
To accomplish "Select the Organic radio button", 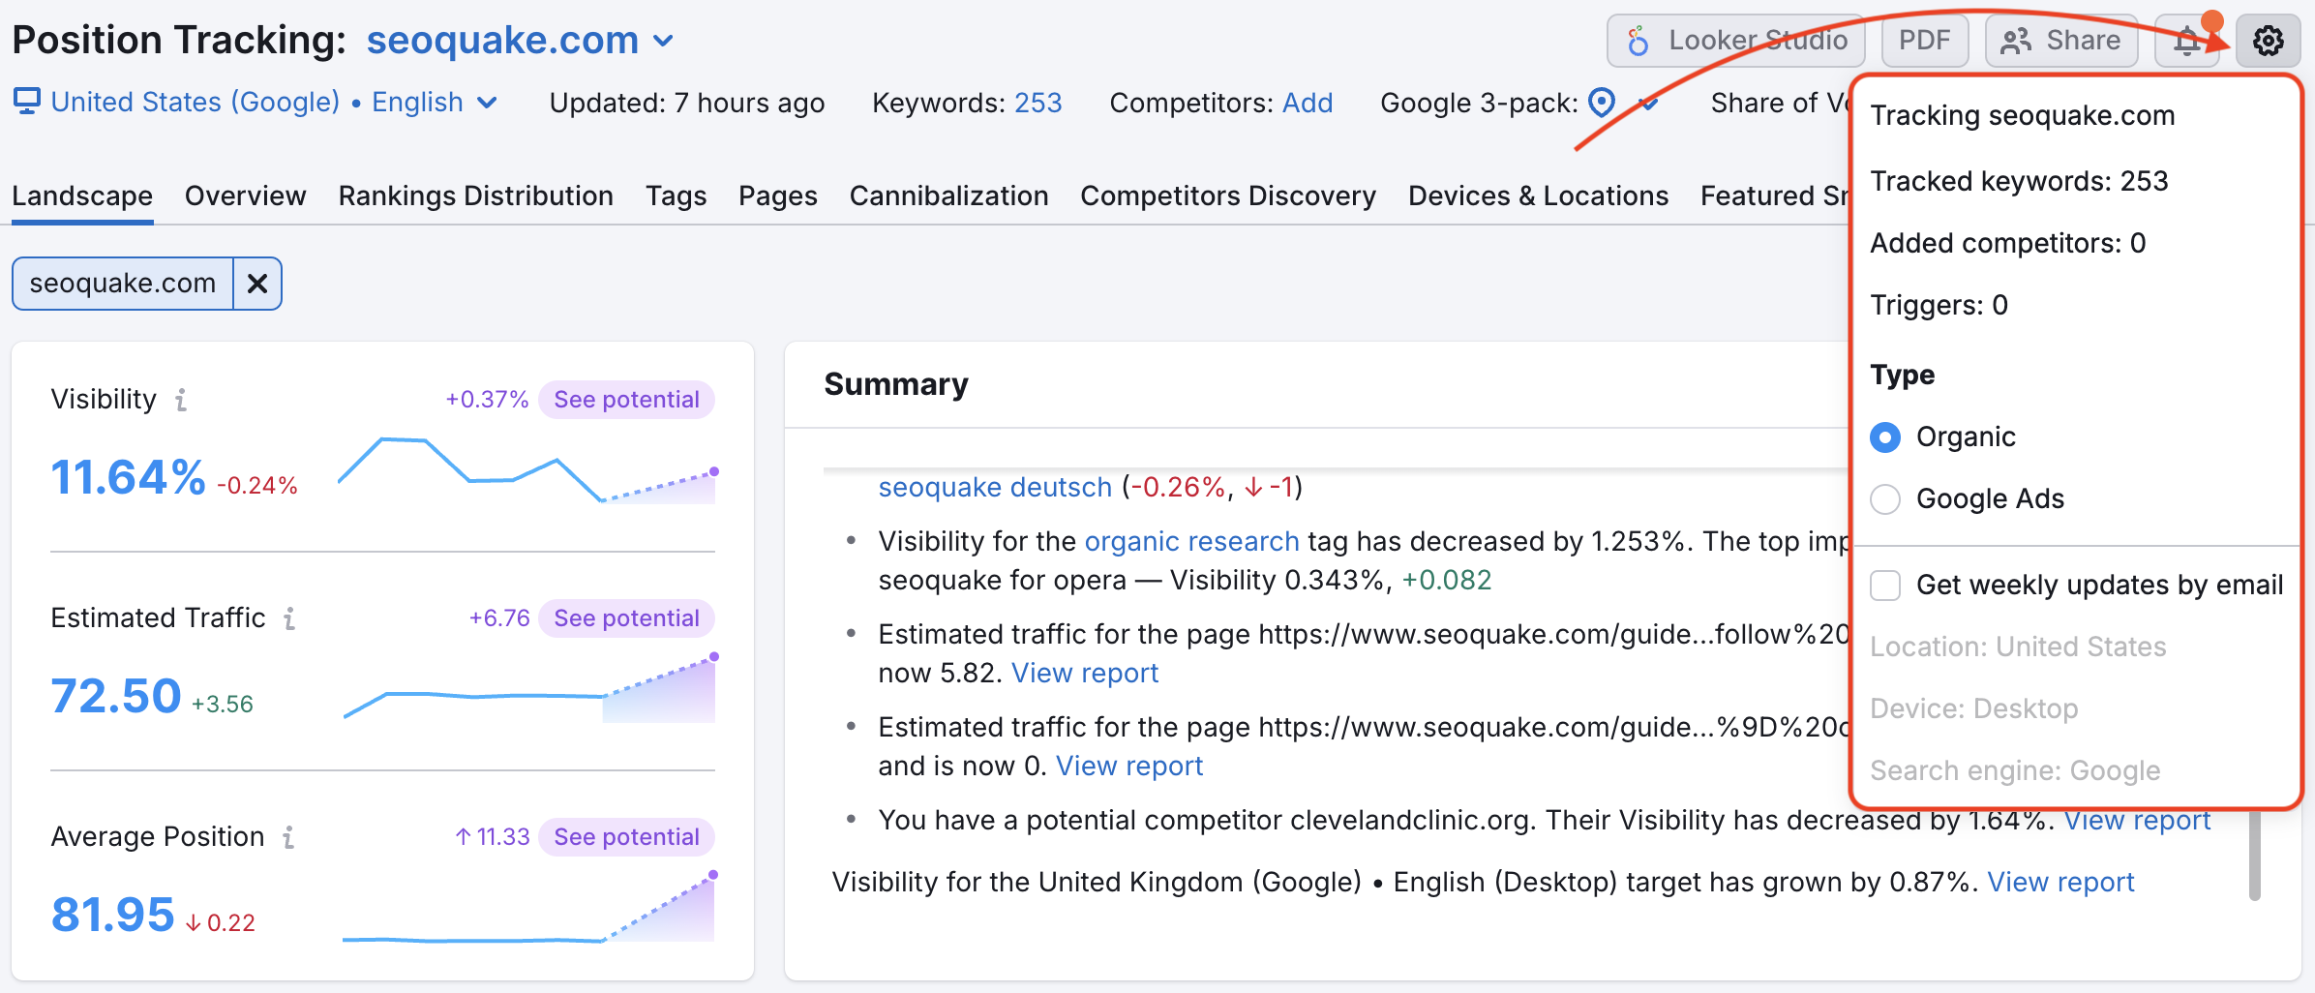I will [x=1885, y=437].
